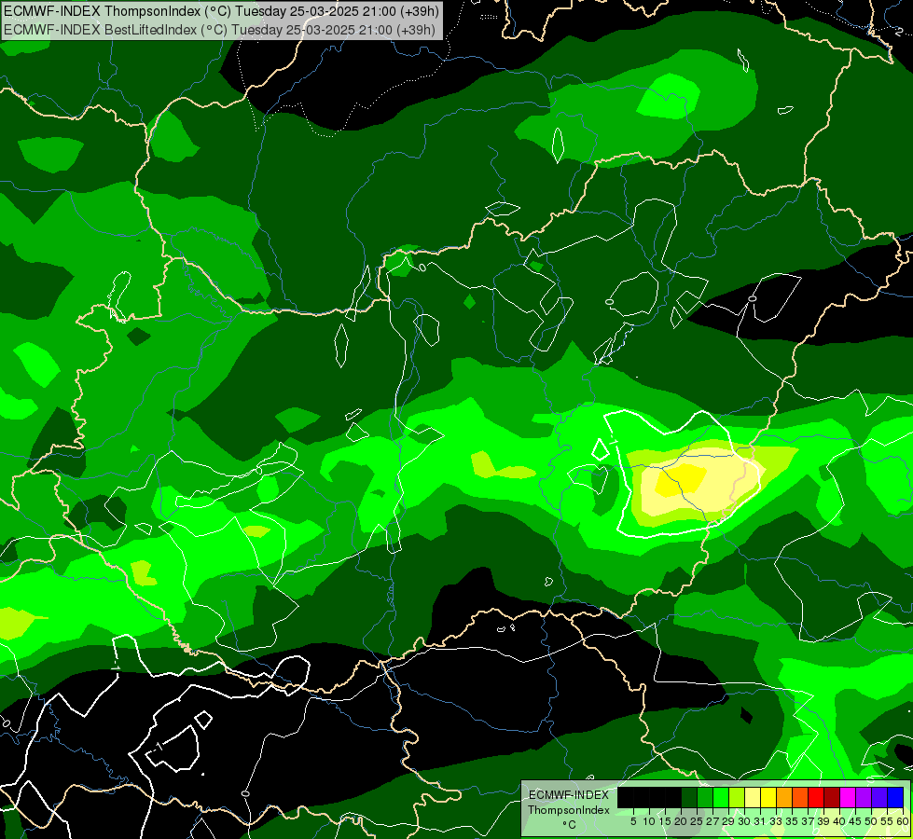Select the indigo 50-55 legend swatch

click(x=879, y=797)
